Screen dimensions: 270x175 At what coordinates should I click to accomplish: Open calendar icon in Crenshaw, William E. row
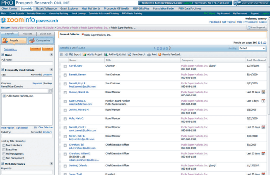(x=263, y=153)
